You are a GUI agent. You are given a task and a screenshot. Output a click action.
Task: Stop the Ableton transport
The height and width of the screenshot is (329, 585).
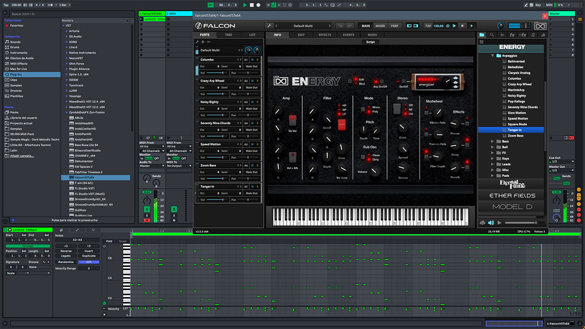pyautogui.click(x=252, y=5)
